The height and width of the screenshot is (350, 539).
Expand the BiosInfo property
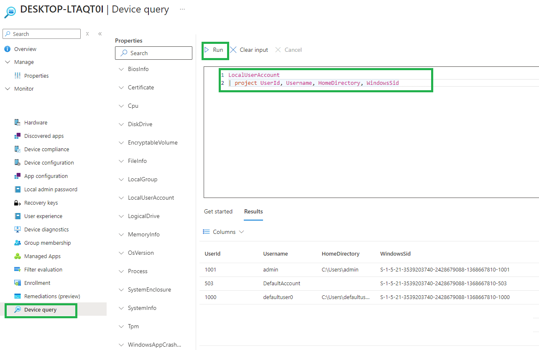tap(121, 69)
